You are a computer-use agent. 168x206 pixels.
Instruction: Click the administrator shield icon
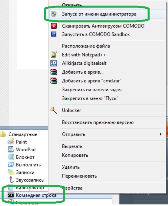[x=54, y=14]
